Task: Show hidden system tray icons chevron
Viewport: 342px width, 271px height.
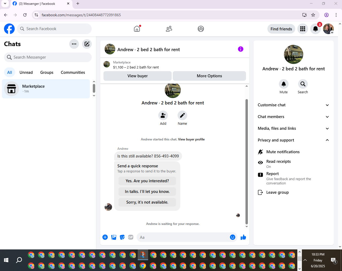Action: [x=305, y=260]
